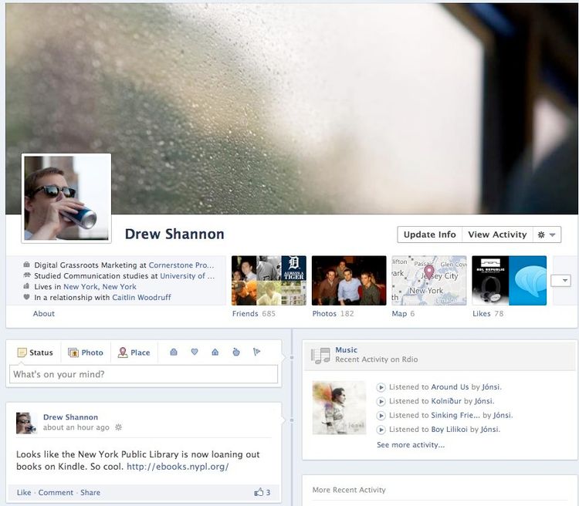Click the briefcase icon beside Digital Grassroots Marketing

(26, 265)
